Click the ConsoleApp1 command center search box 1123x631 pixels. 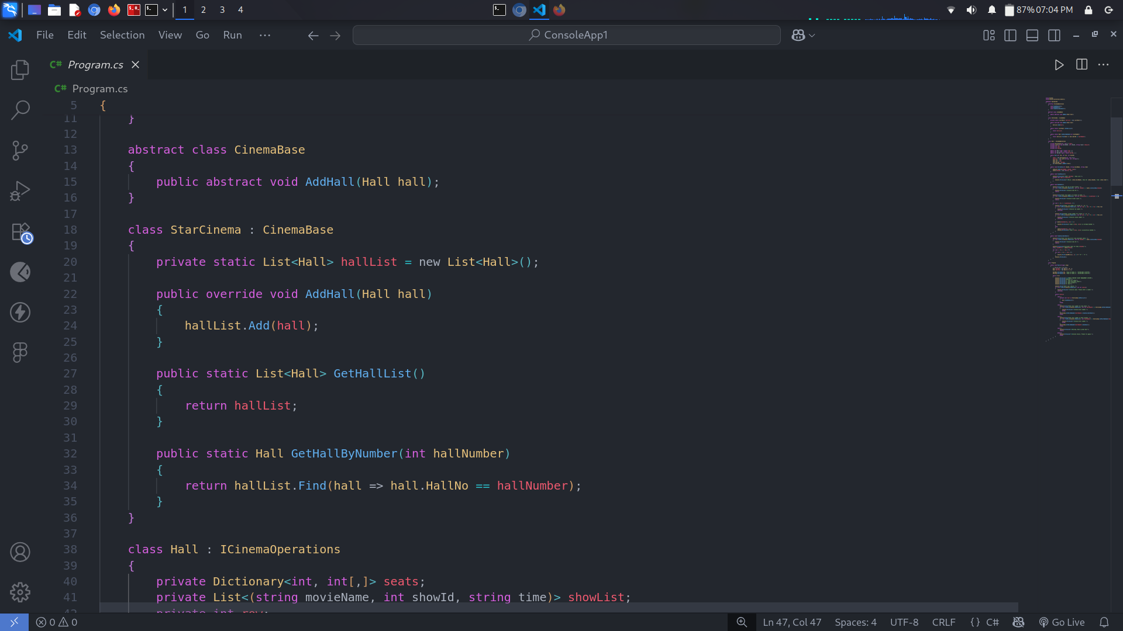[566, 35]
